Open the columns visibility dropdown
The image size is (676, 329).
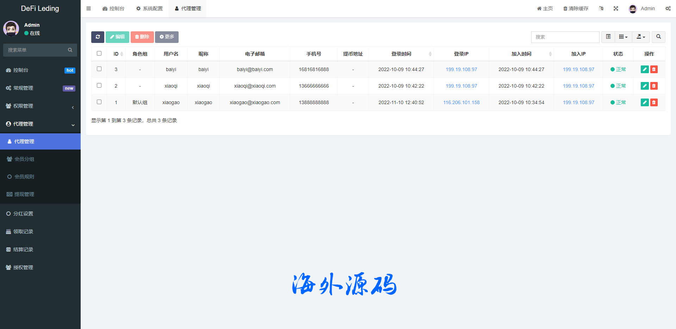623,37
